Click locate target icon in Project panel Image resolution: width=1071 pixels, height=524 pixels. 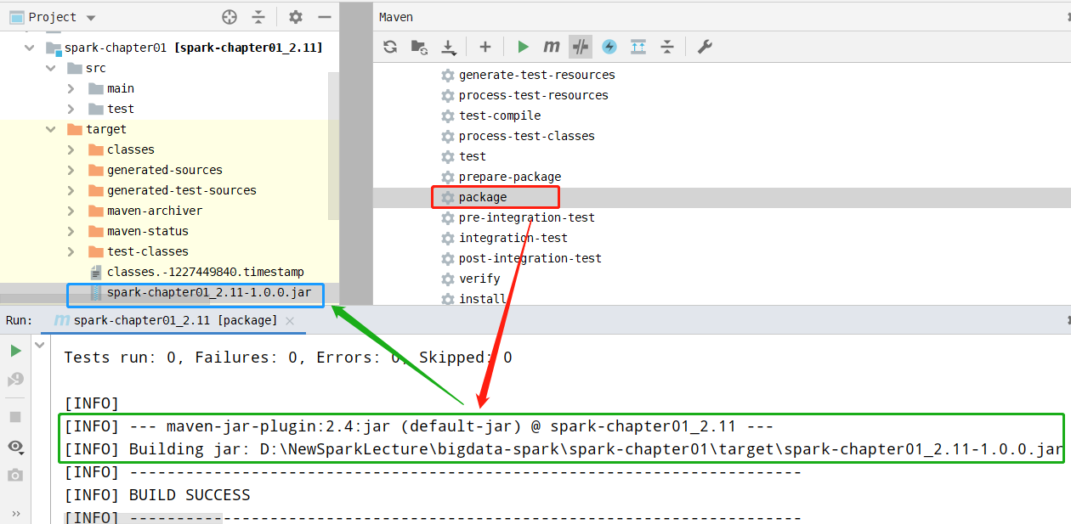229,17
